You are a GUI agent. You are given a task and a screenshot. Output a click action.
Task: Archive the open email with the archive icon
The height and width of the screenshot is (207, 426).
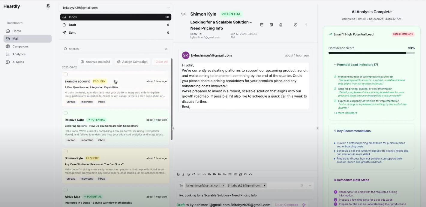pyautogui.click(x=262, y=25)
